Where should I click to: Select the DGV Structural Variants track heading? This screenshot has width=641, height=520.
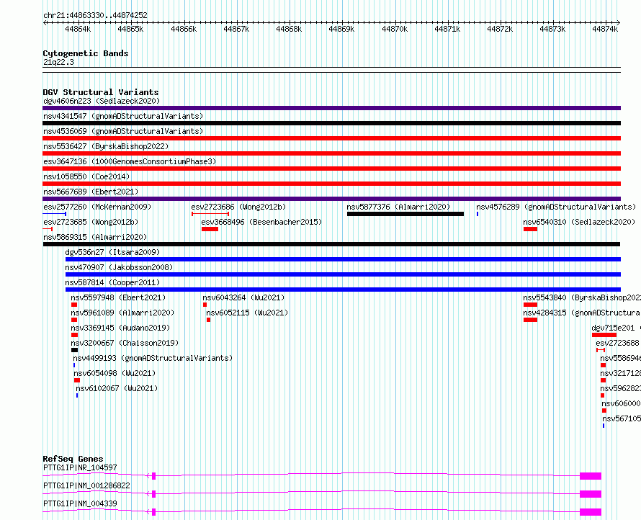click(x=101, y=92)
